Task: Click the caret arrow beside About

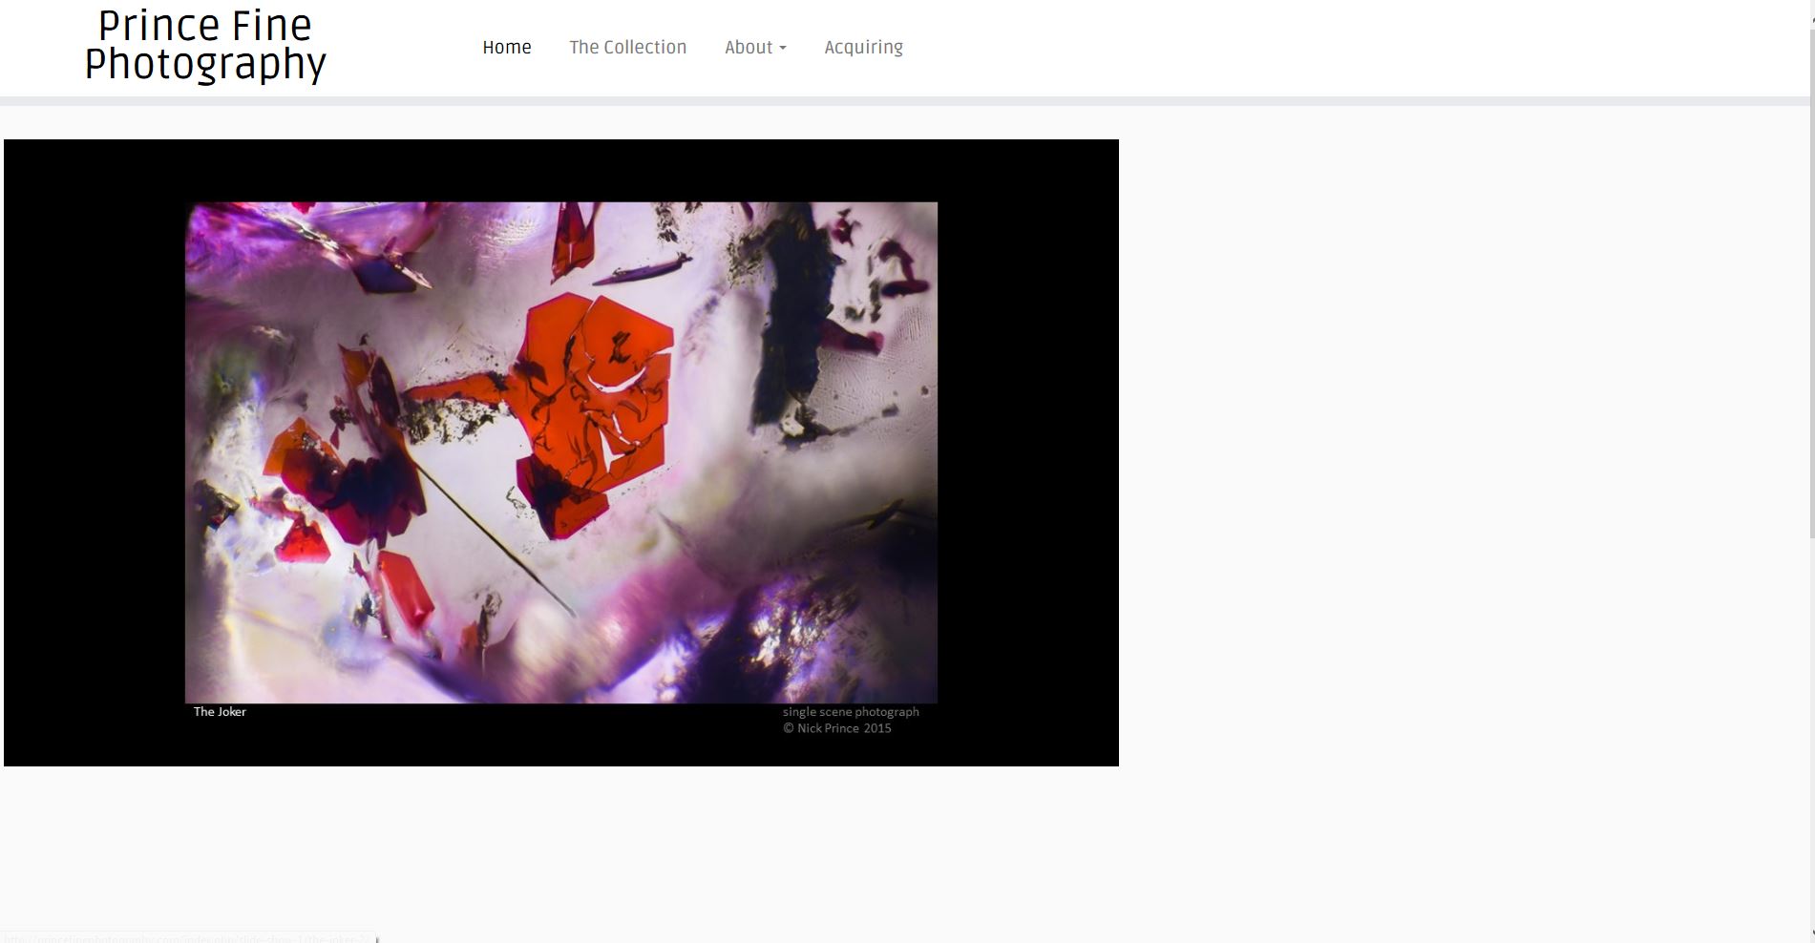Action: click(x=783, y=48)
